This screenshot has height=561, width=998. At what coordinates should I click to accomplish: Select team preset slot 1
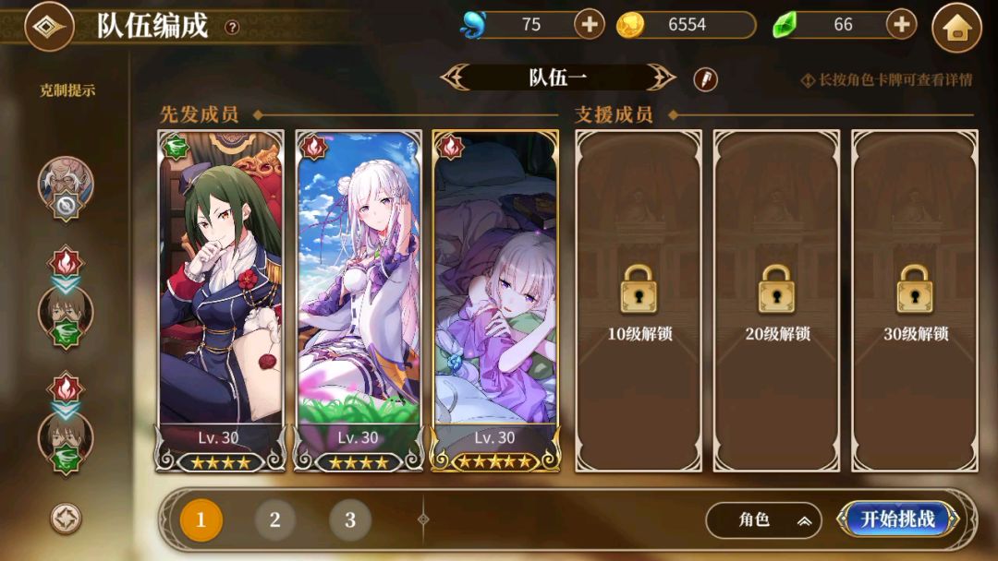tap(201, 519)
